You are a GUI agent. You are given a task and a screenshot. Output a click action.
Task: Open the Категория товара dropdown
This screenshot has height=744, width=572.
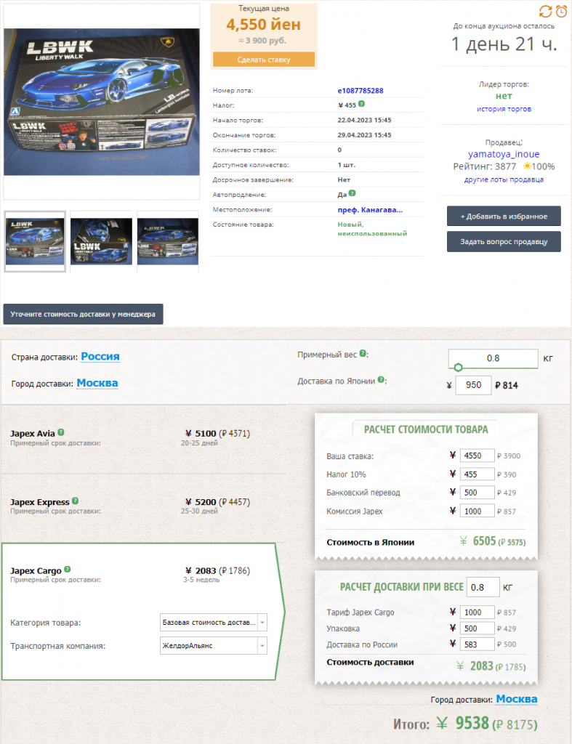[213, 623]
